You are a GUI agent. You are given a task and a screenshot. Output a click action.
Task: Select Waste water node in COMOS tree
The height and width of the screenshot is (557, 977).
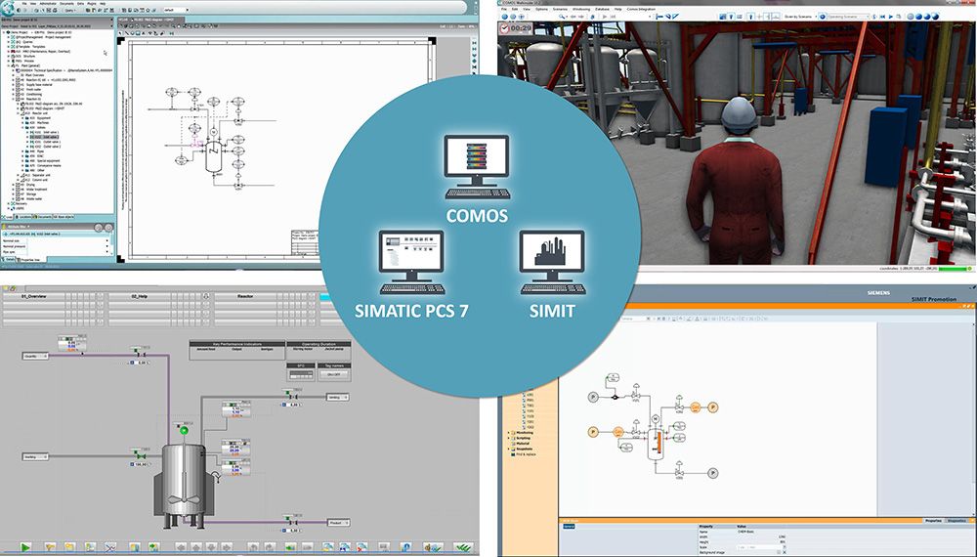[30, 198]
